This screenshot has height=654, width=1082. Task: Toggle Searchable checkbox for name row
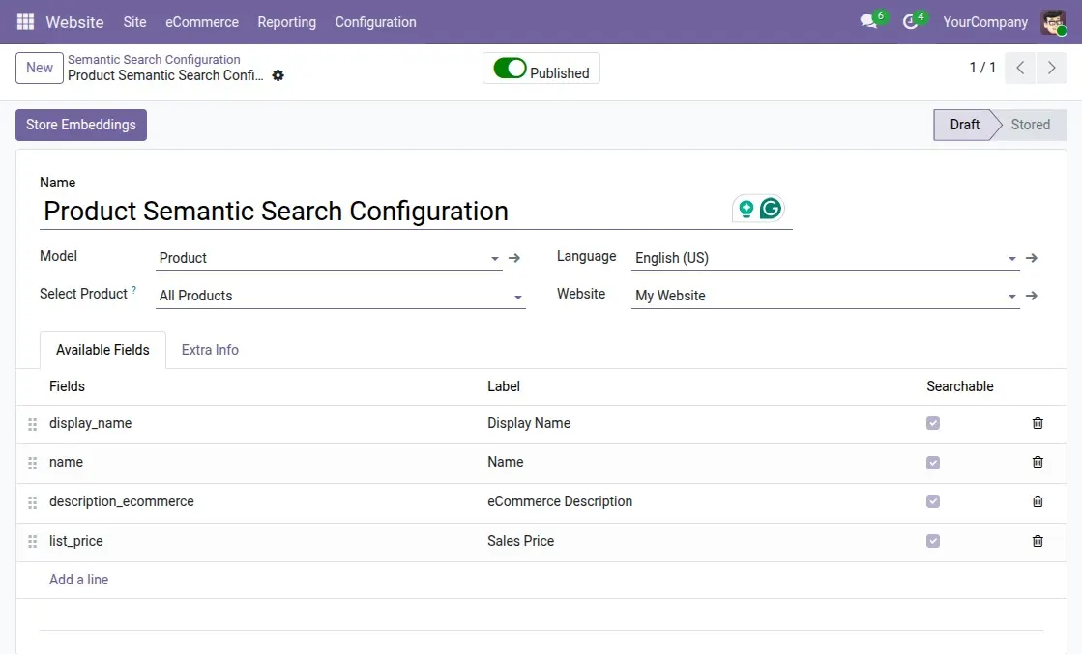(933, 463)
